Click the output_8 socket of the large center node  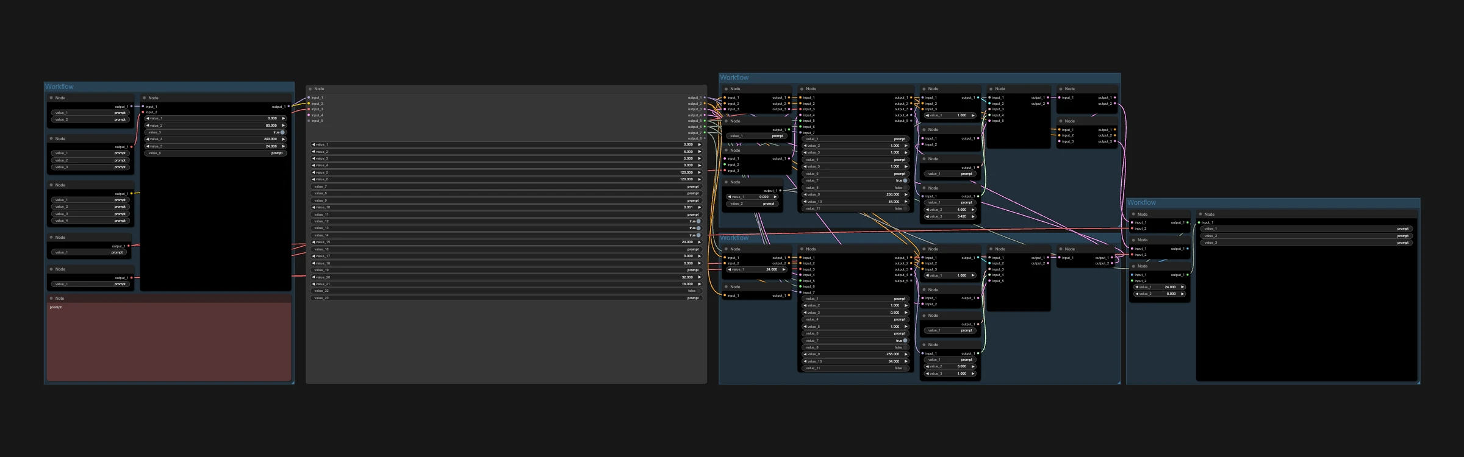pos(705,138)
